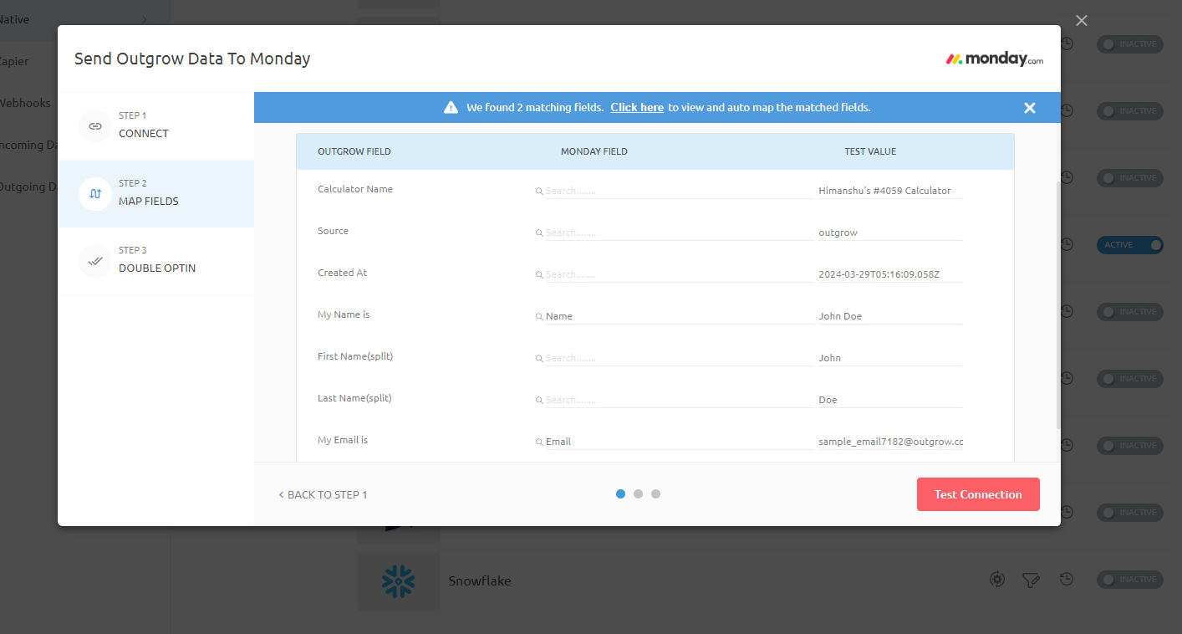Screen dimensions: 1182x634
Task: Open Webhooks in the background sidebar
Action: [x=24, y=103]
